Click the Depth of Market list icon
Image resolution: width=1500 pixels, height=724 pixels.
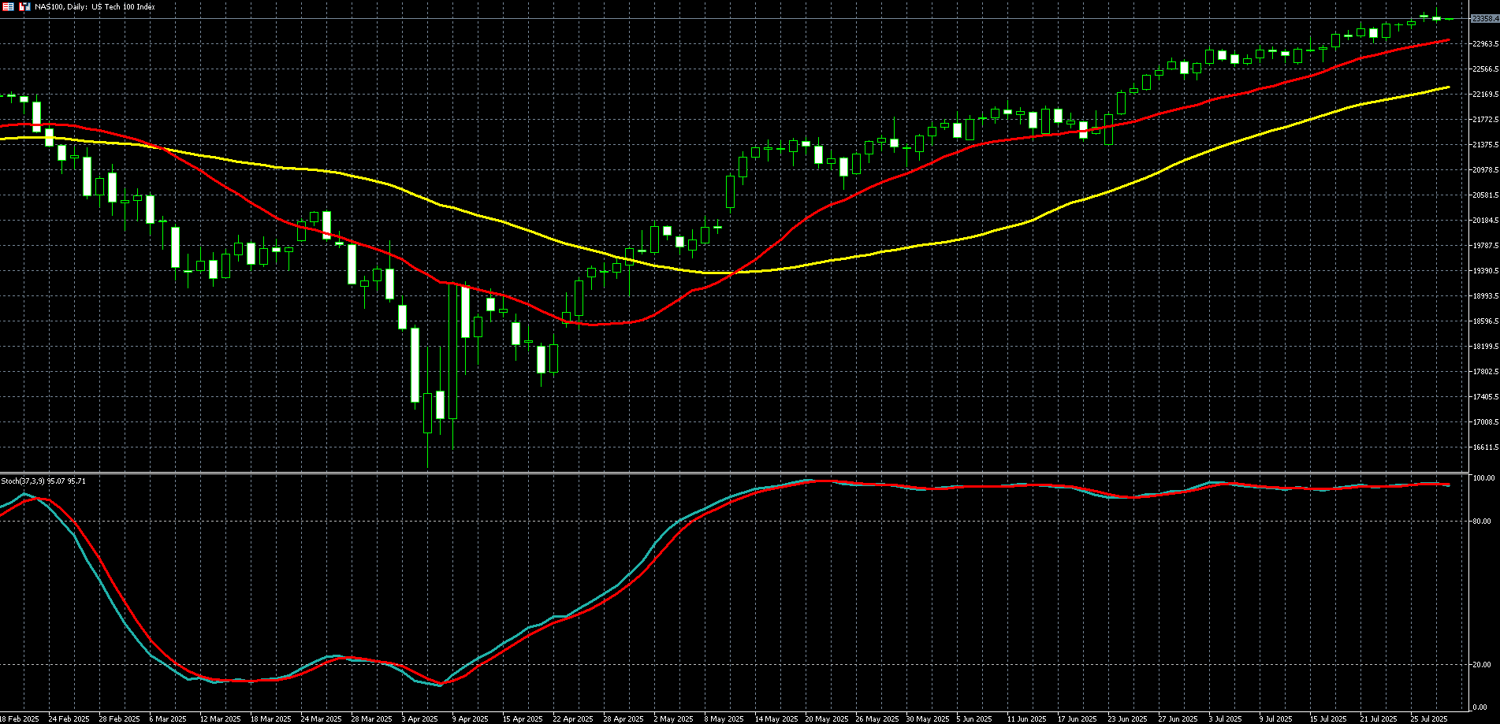8,6
